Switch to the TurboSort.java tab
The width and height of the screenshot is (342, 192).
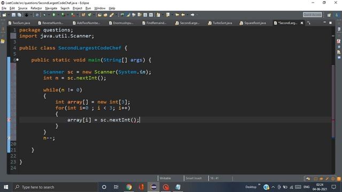pyautogui.click(x=220, y=23)
